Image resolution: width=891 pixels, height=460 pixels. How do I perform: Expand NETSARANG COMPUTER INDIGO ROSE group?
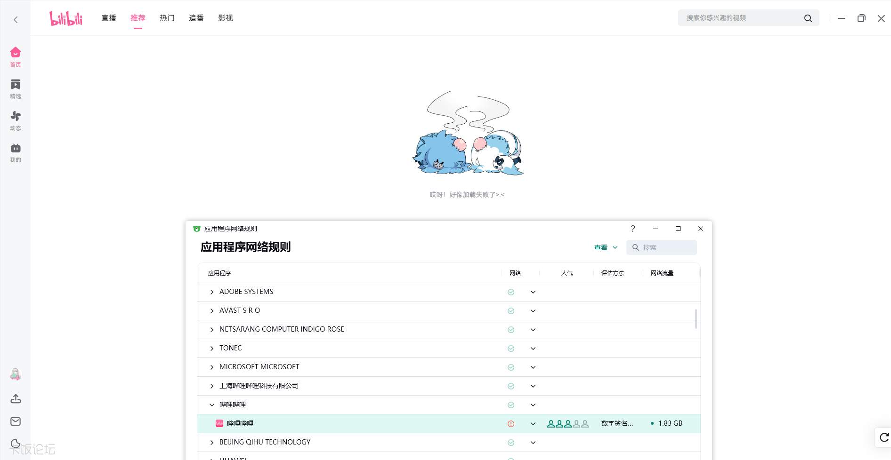pos(212,330)
